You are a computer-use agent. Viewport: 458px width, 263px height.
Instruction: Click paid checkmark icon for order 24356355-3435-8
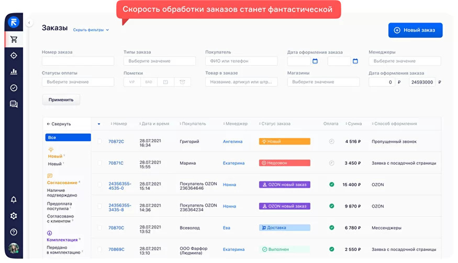click(x=331, y=206)
